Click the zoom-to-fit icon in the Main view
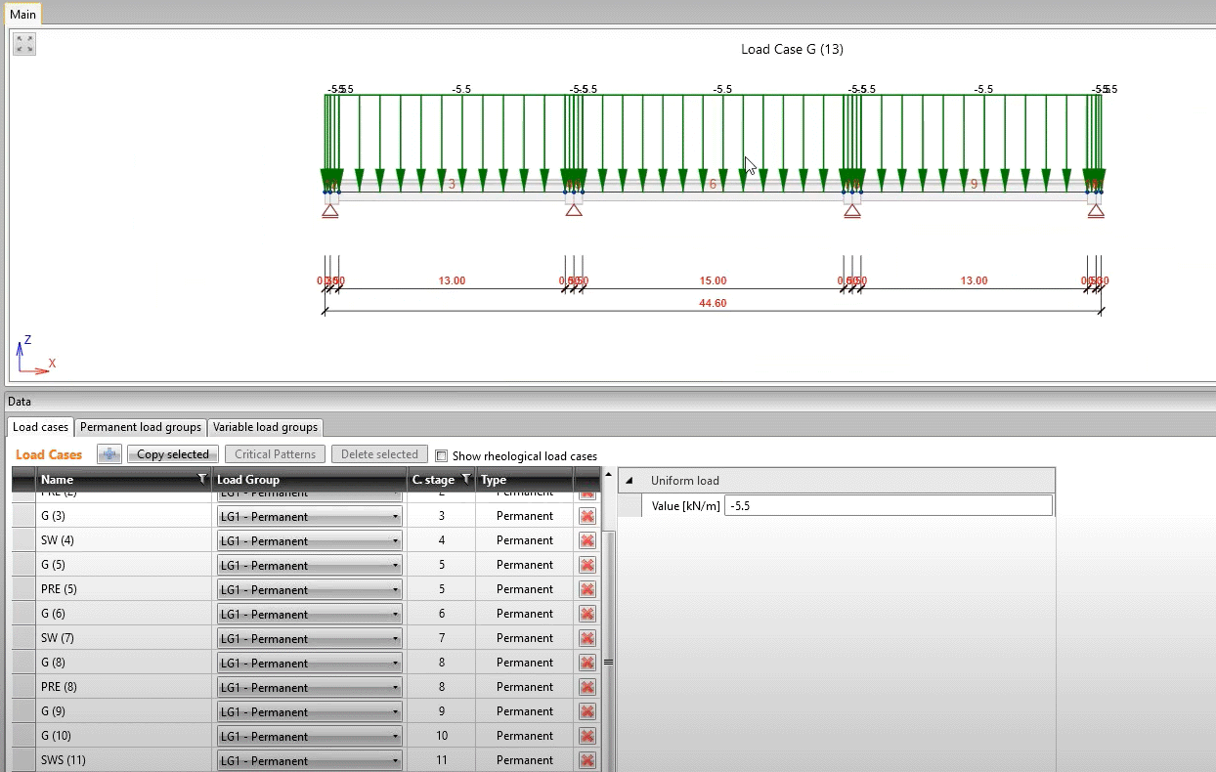 point(24,44)
